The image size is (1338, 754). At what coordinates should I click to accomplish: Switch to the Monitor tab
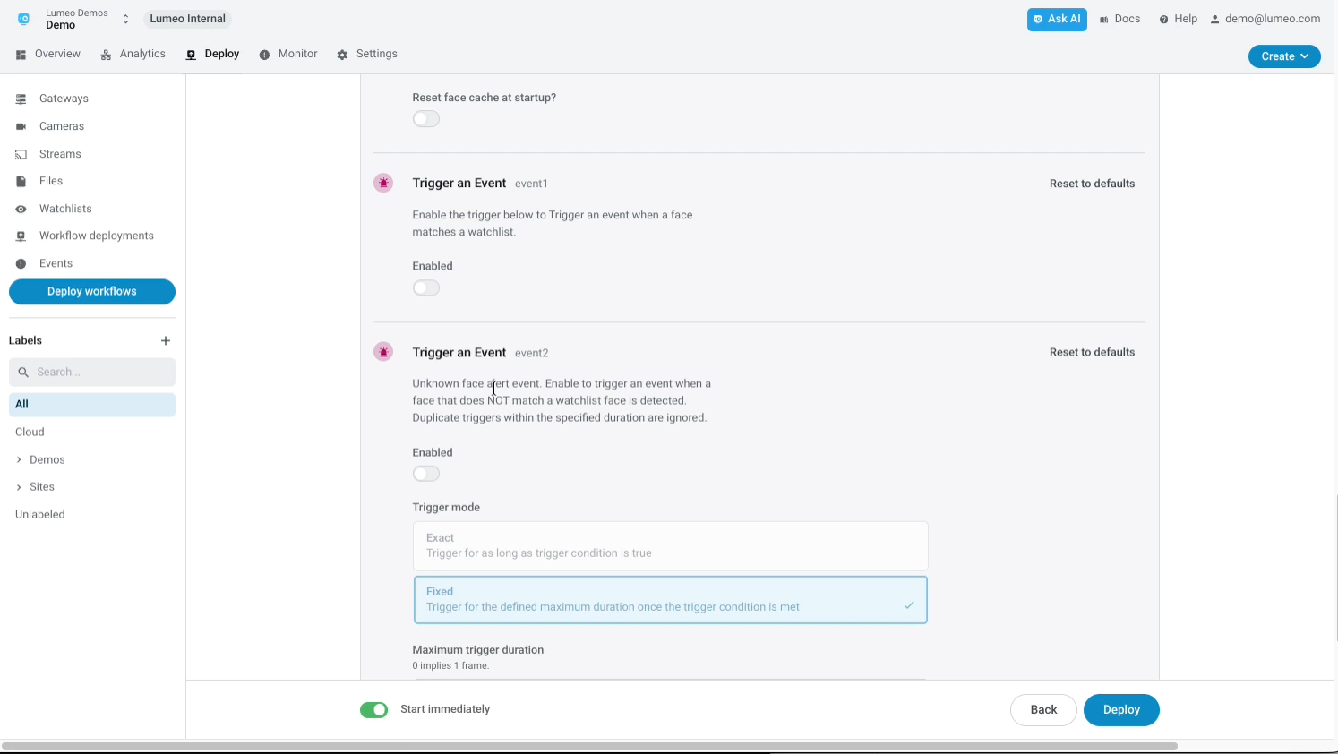[288, 54]
